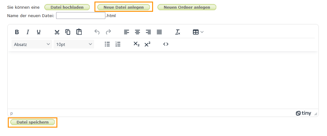Image resolution: width=327 pixels, height=136 pixels.
Task: Underline the selected text
Action: click(39, 32)
